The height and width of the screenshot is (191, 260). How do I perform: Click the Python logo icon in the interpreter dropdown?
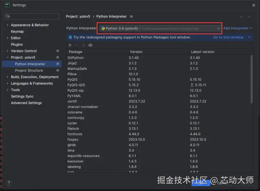click(103, 28)
